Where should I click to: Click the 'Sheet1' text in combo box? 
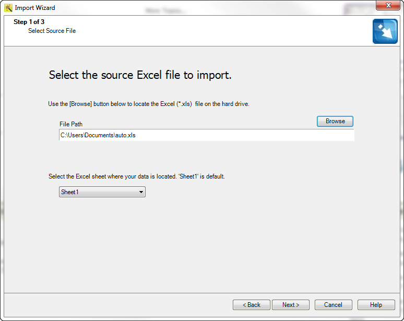click(x=69, y=192)
